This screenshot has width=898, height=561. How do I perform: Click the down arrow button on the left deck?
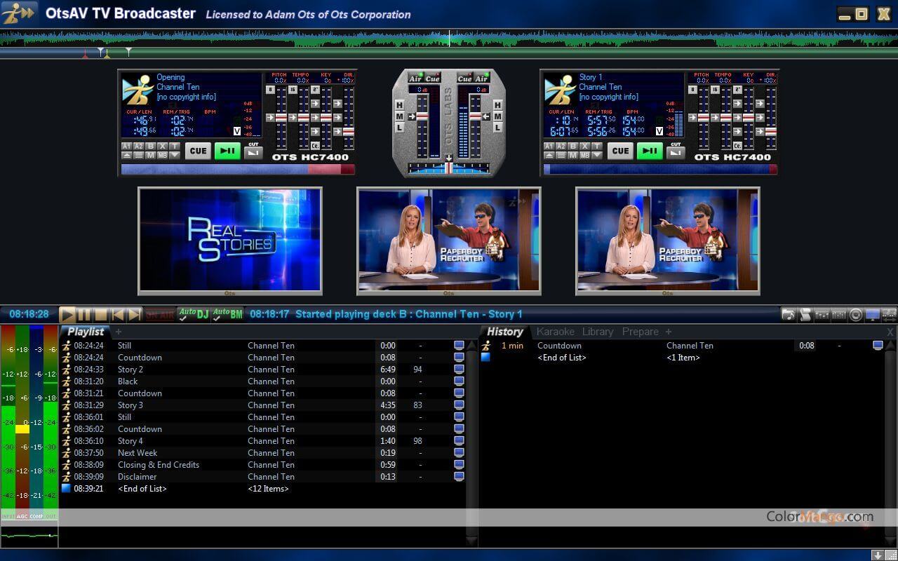[173, 155]
